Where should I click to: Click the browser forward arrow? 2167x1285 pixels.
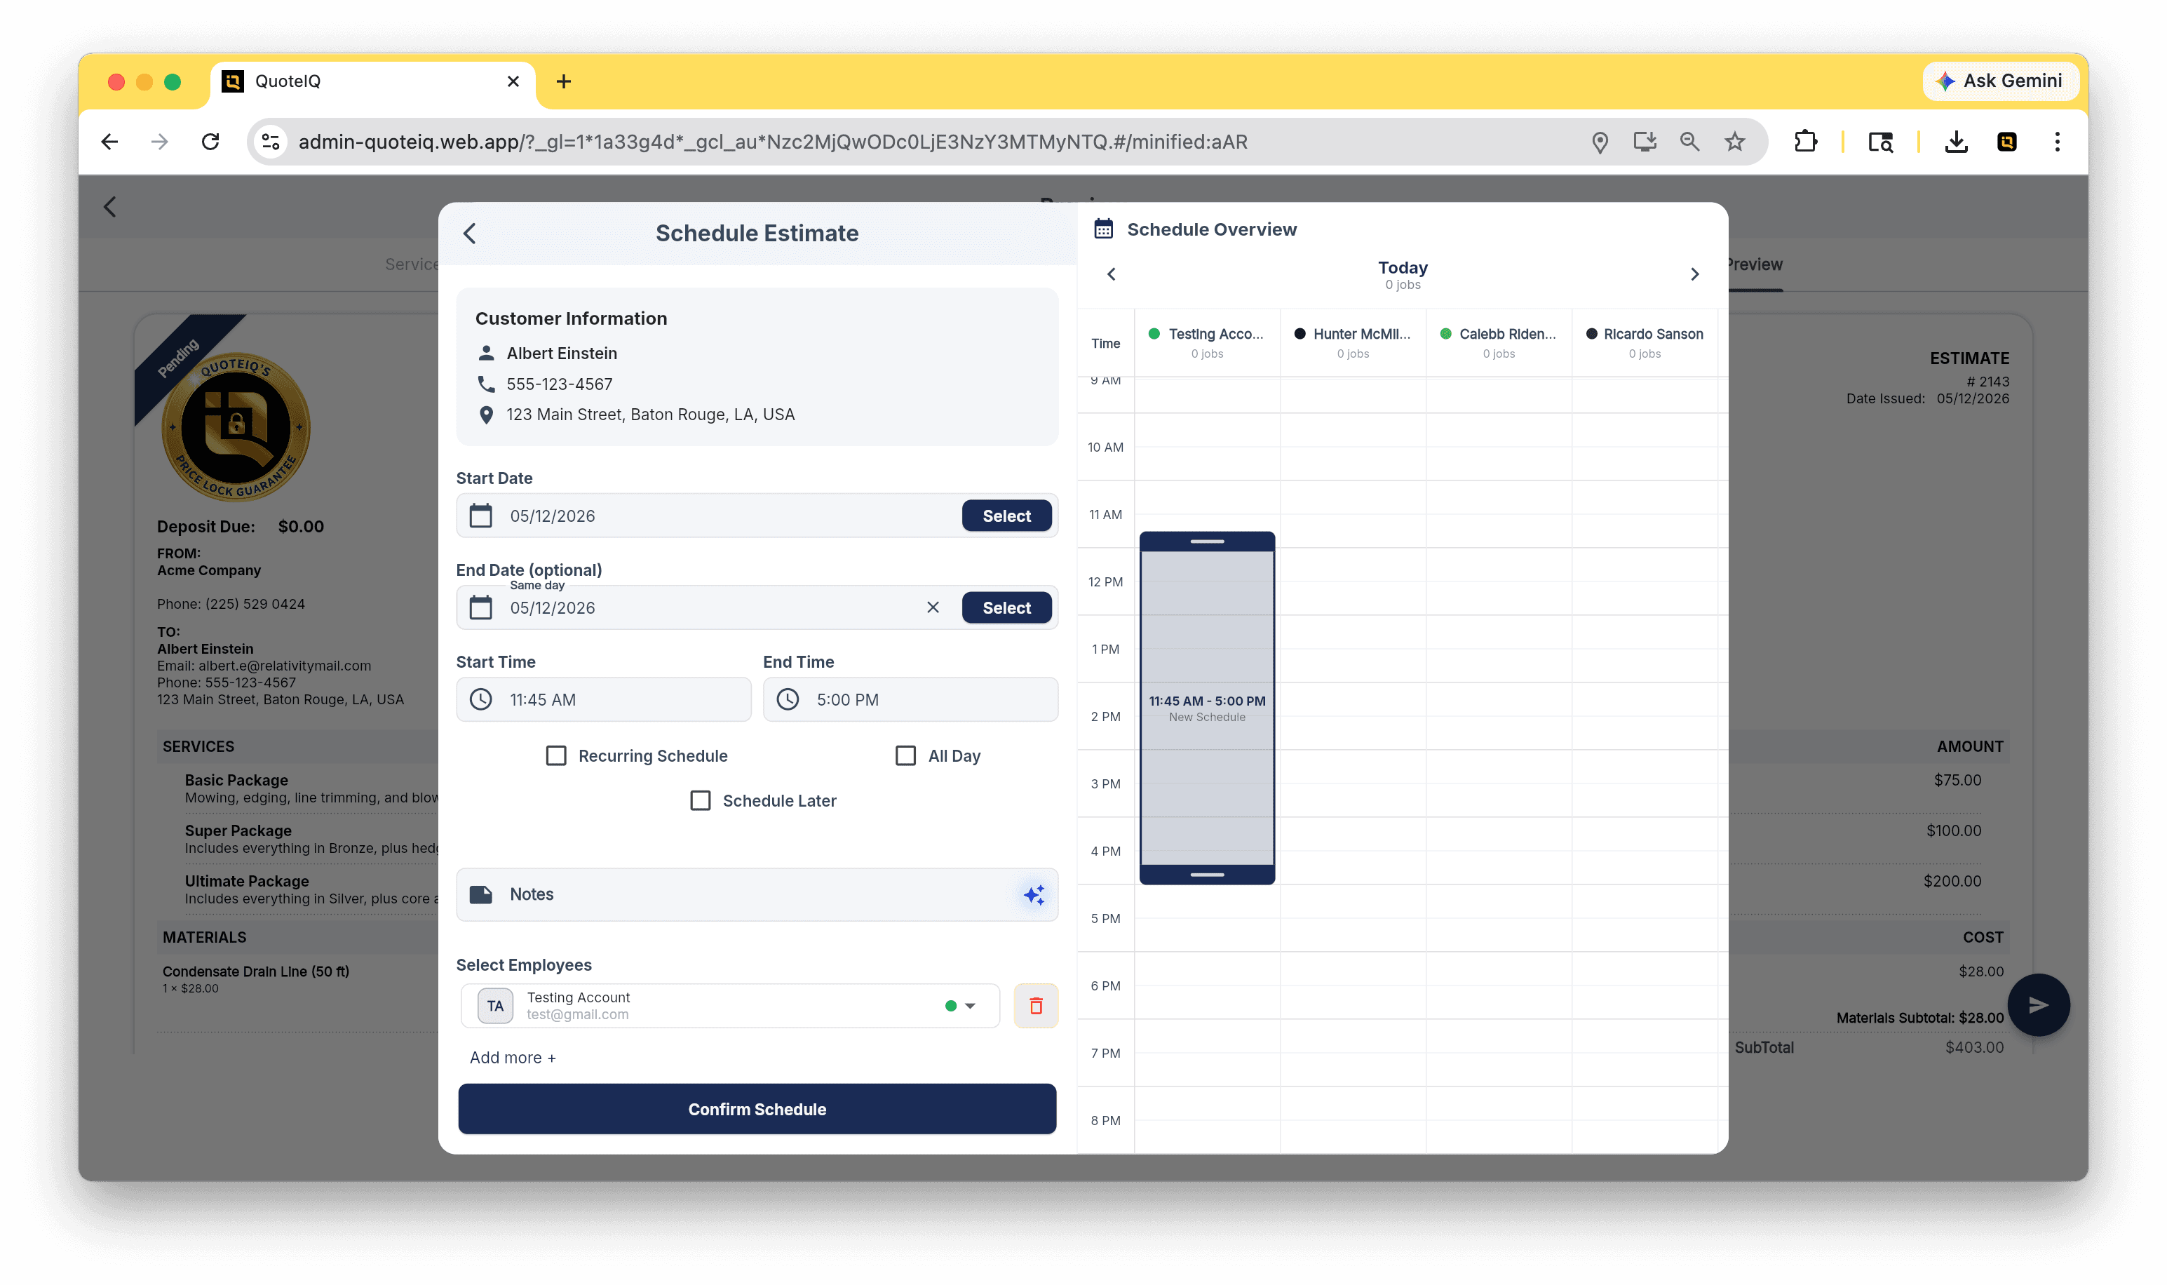(160, 142)
